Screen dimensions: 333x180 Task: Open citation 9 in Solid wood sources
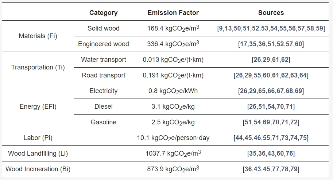point(221,28)
